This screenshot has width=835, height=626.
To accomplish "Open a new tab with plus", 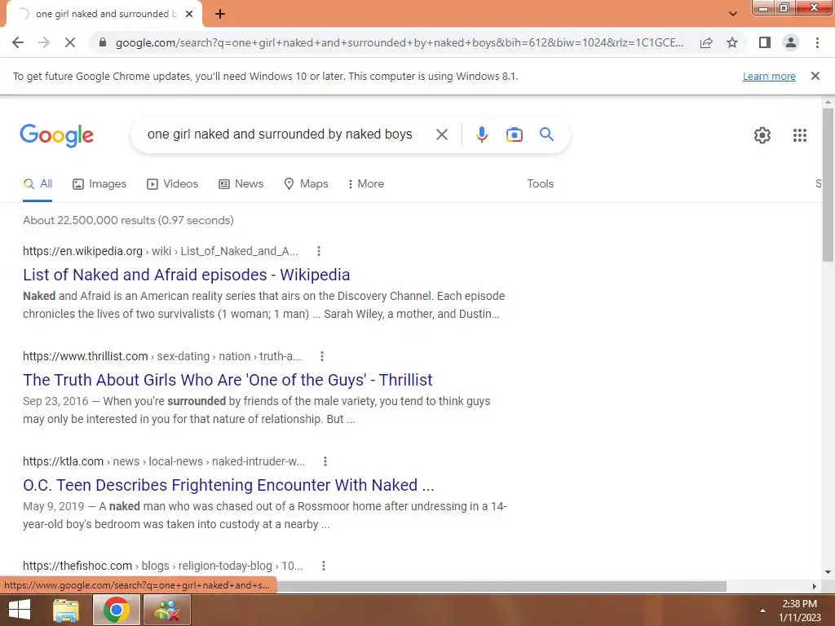I will [220, 14].
